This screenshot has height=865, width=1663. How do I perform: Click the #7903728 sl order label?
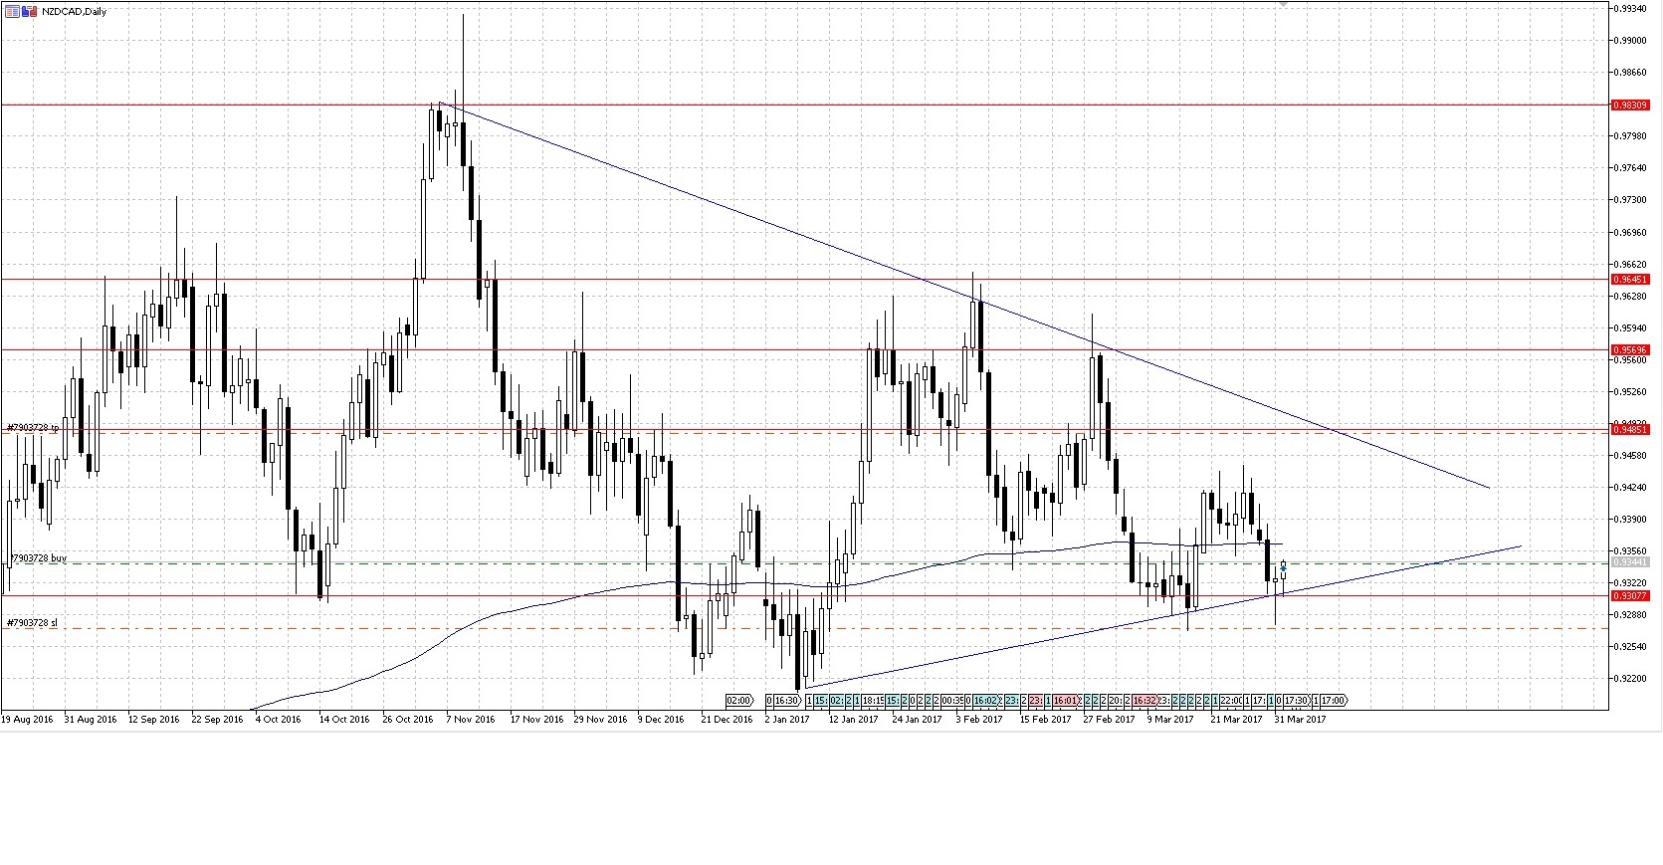(32, 622)
